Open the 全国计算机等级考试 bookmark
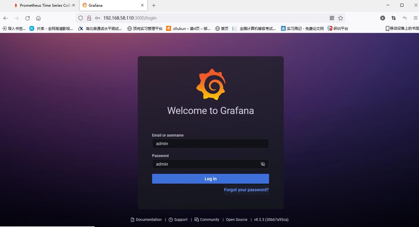This screenshot has width=419, height=227. tap(254, 28)
